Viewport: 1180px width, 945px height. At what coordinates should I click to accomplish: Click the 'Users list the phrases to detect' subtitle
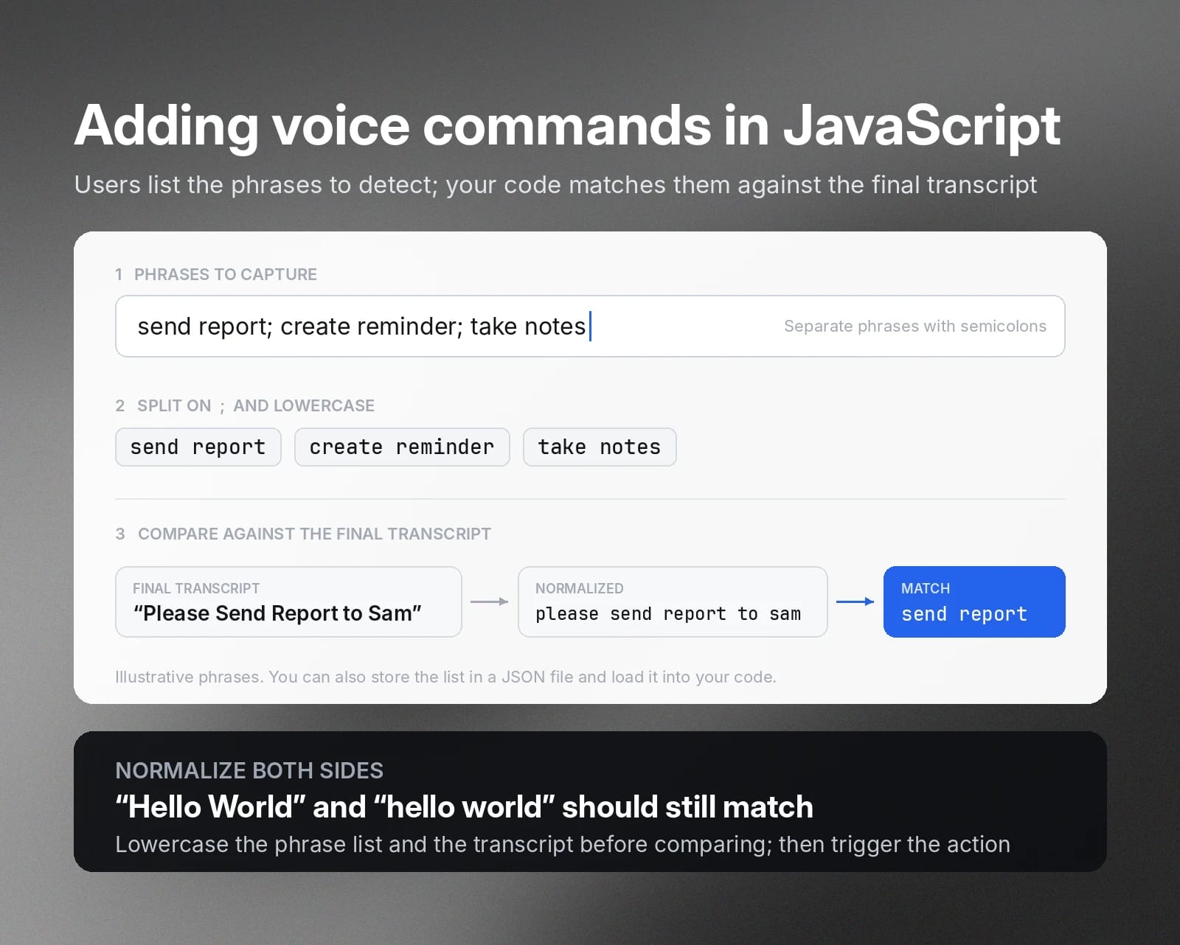click(x=555, y=184)
